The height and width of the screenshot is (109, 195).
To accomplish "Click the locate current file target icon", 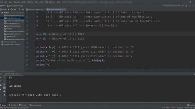I will [x=12, y=9].
